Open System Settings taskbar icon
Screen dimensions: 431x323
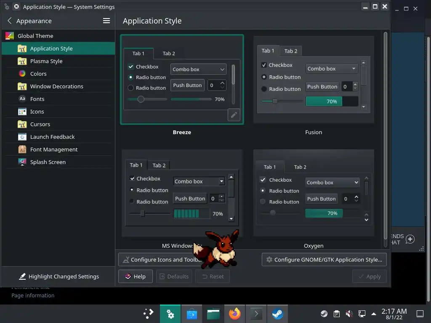pos(170,314)
